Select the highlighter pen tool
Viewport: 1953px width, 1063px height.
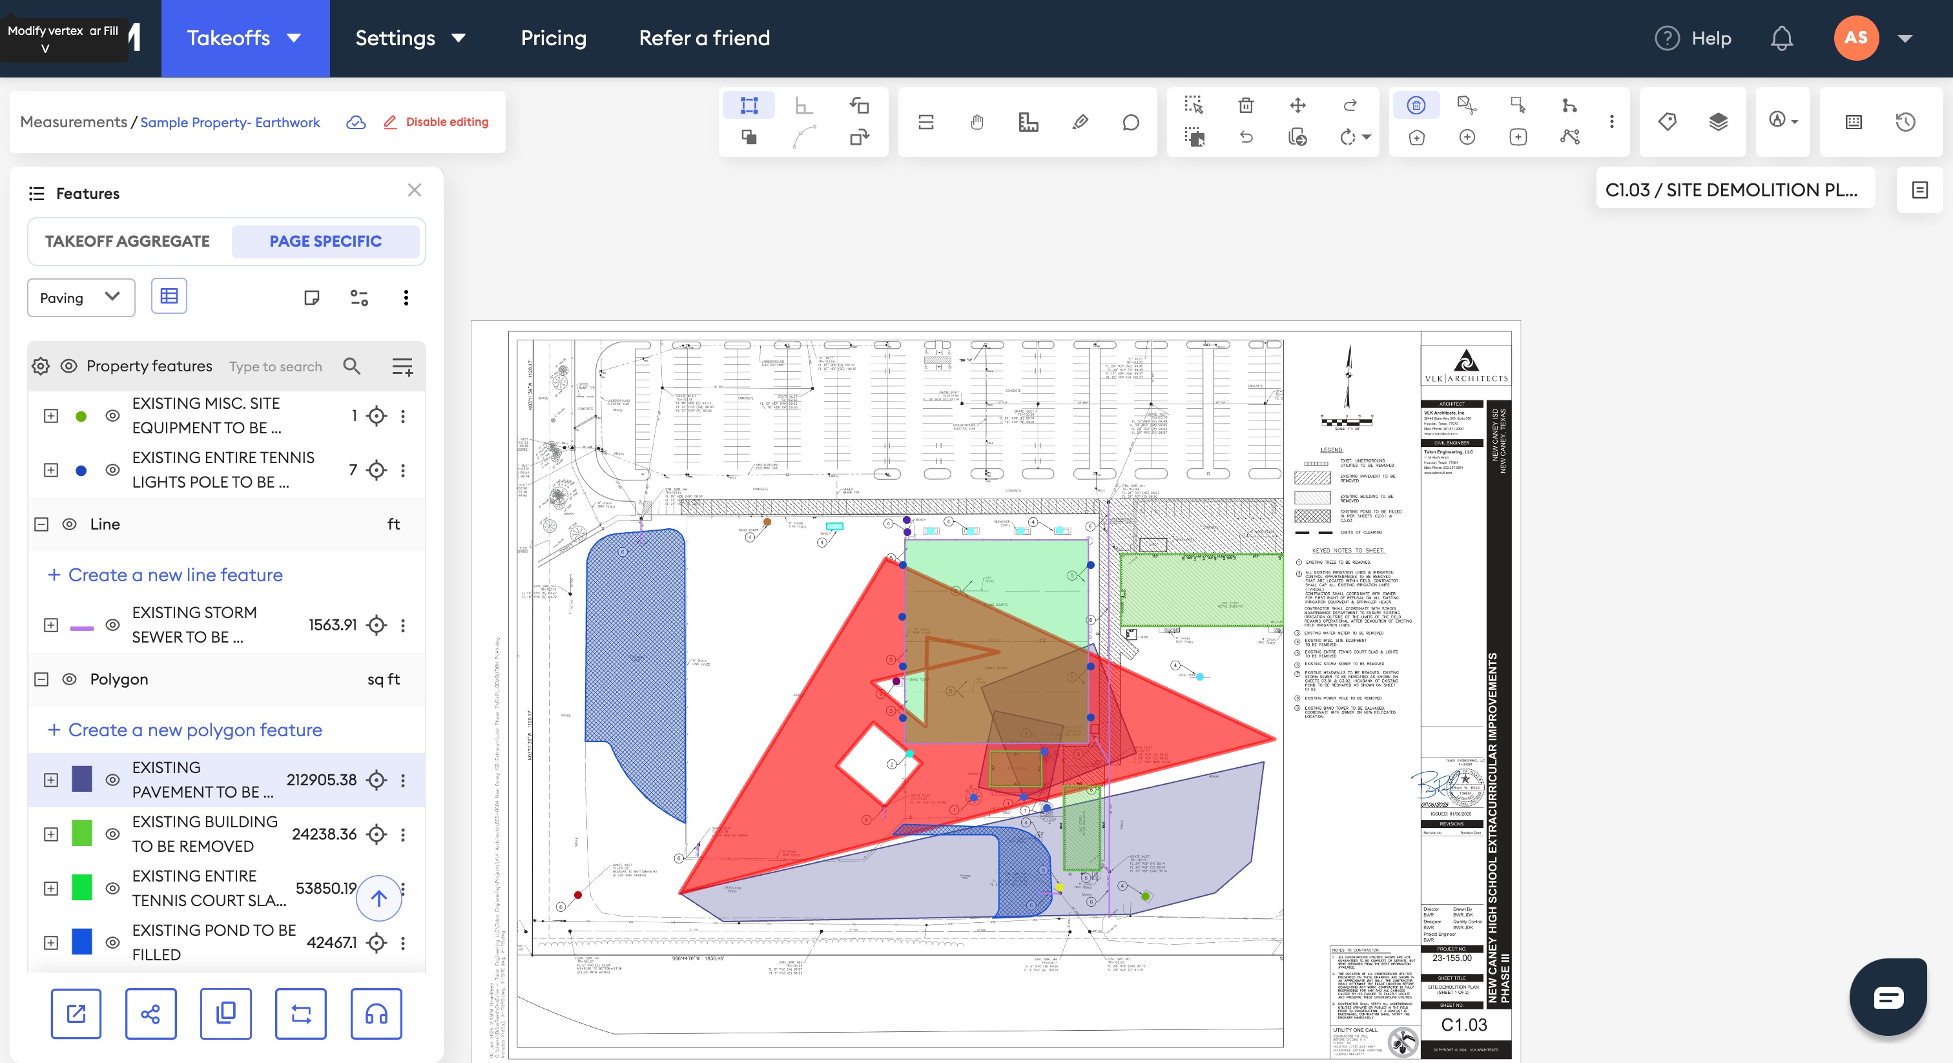point(1080,122)
